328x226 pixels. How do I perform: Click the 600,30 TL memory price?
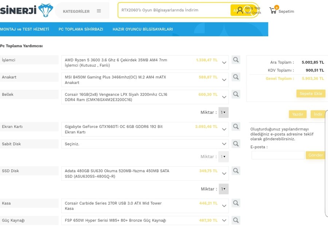pyautogui.click(x=208, y=94)
